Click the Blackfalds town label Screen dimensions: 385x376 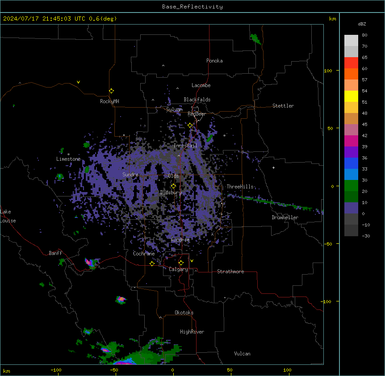pyautogui.click(x=197, y=100)
